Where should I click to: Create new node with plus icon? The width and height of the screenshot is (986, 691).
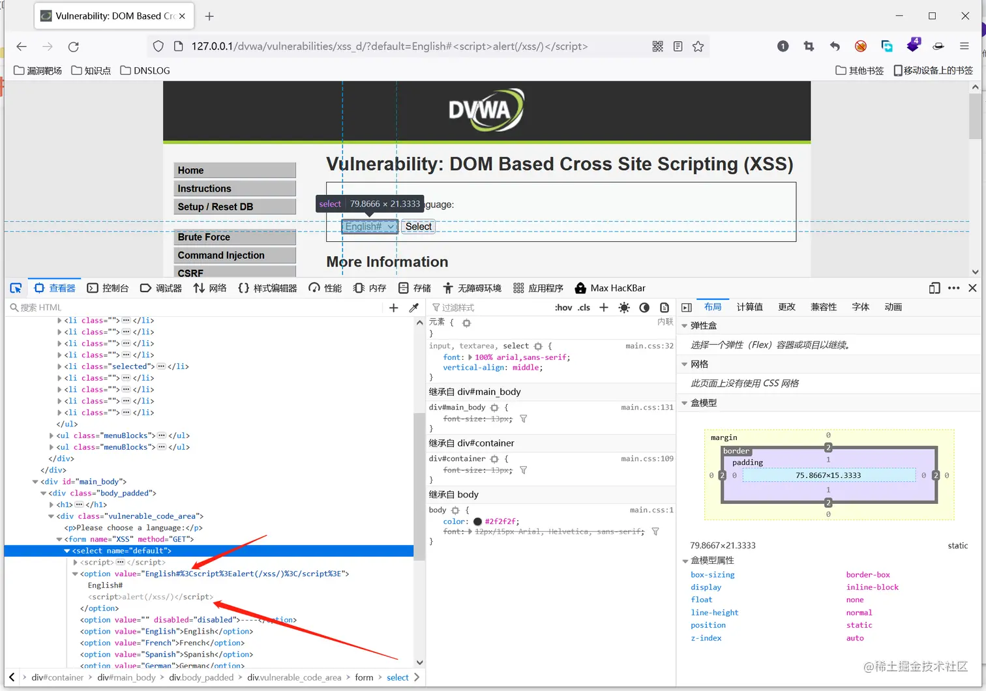(x=393, y=308)
